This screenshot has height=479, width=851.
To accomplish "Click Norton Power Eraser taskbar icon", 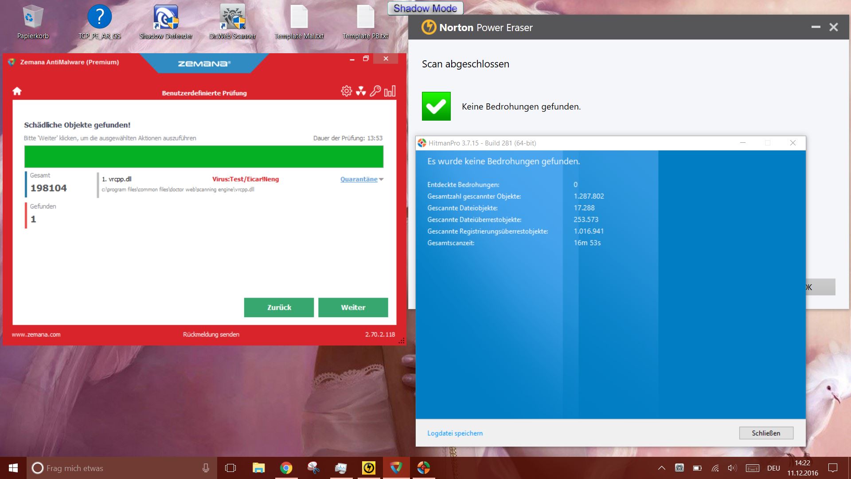I will point(368,468).
